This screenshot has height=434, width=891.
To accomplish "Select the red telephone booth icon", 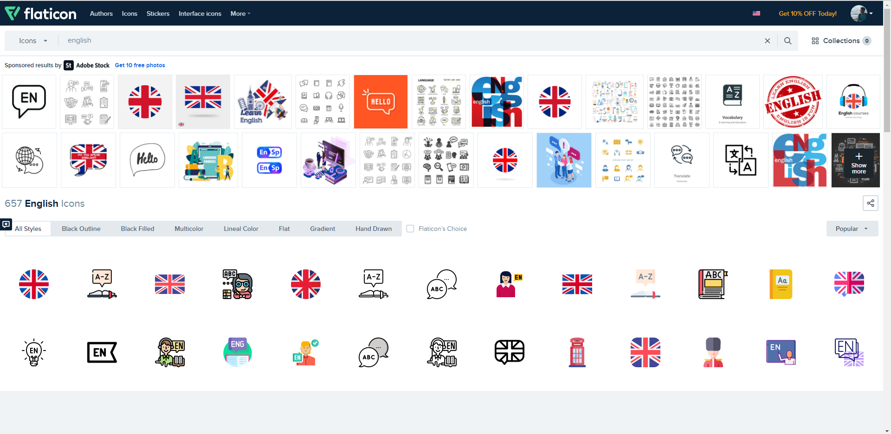I will point(577,352).
